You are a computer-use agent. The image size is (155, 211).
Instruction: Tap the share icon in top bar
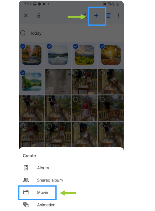[85, 16]
